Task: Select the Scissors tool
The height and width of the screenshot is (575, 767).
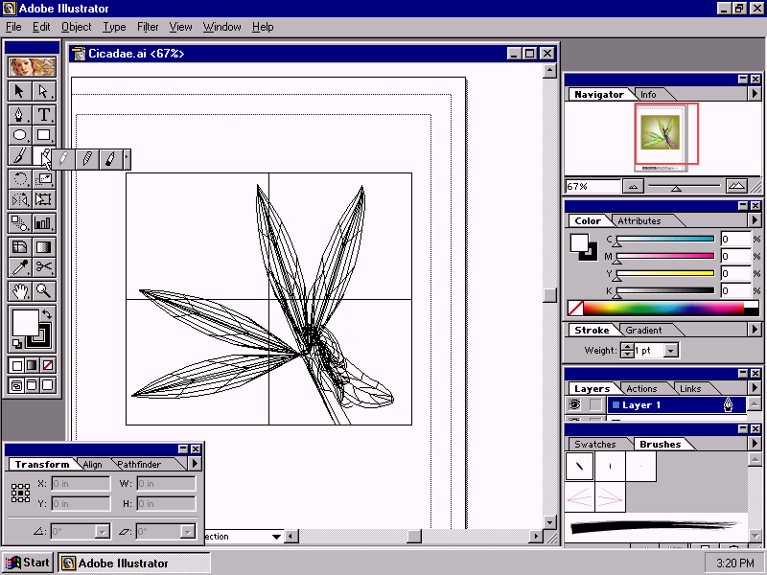Action: click(x=44, y=267)
